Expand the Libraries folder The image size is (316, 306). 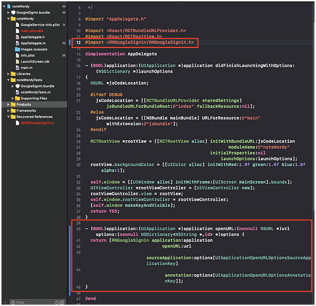click(8, 74)
